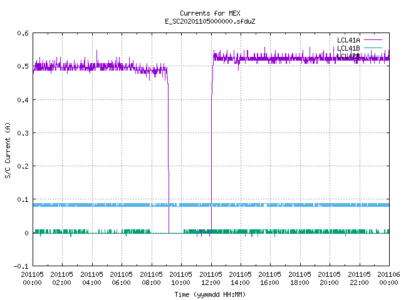Click the 18:00 time tick label
Screen dimensions: 401x300
pyautogui.click(x=299, y=282)
